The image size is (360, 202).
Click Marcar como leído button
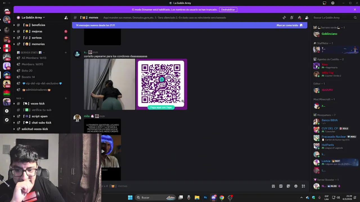click(x=289, y=25)
